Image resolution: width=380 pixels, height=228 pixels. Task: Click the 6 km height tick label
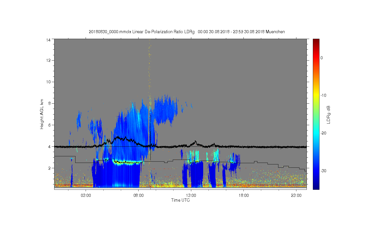(49, 125)
